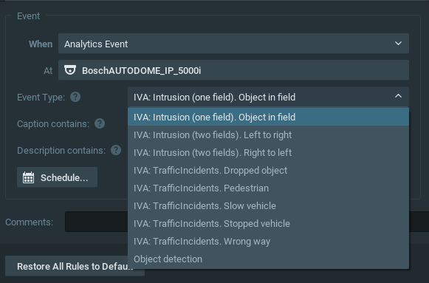
Task: Choose TrafficIncidents Stopped vehicle option
Action: coord(268,224)
